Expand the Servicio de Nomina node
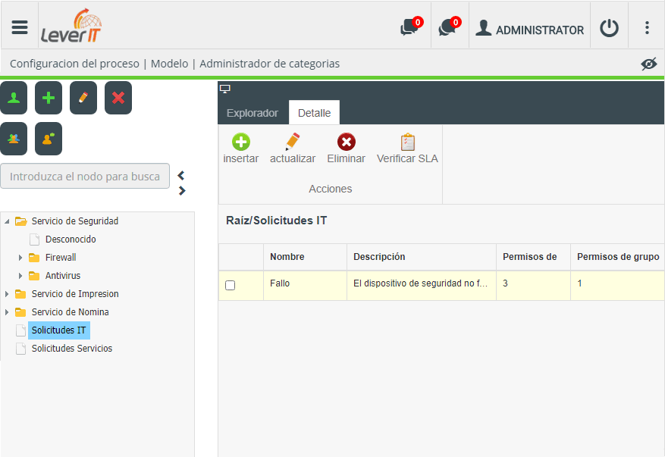Image resolution: width=665 pixels, height=457 pixels. click(x=7, y=312)
